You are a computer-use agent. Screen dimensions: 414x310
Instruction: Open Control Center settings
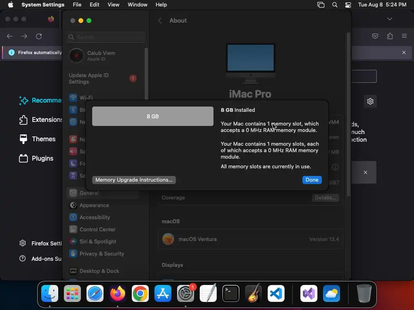[x=103, y=229]
